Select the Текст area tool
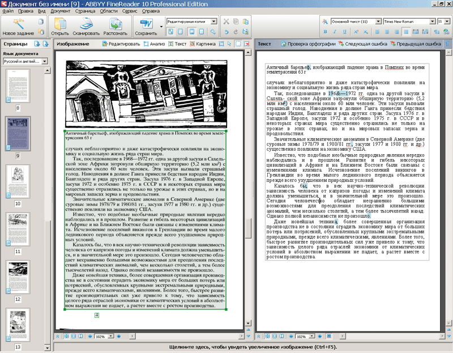This screenshot has height=353, width=453. click(x=177, y=44)
